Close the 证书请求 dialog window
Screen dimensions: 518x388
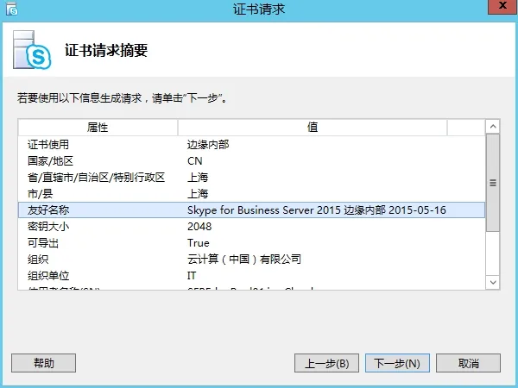pos(502,7)
